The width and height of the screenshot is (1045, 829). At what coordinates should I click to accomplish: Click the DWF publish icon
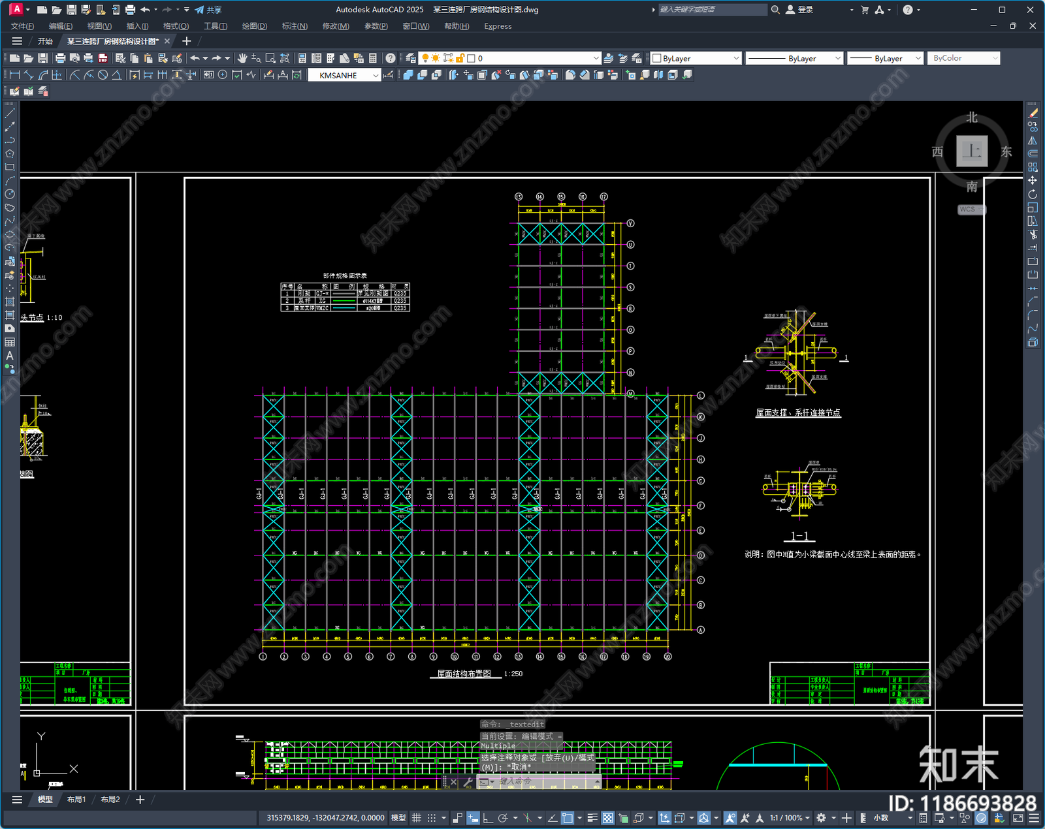pos(103,58)
